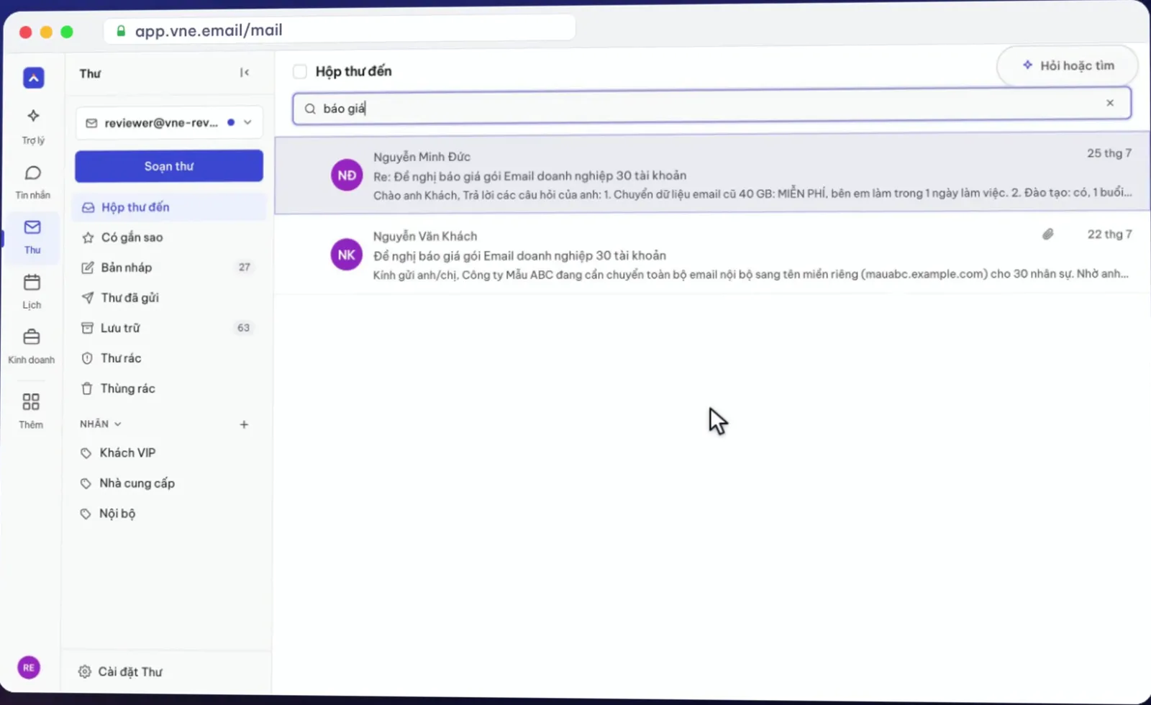Collapse the NHÃN labels section
The width and height of the screenshot is (1151, 705).
point(101,424)
